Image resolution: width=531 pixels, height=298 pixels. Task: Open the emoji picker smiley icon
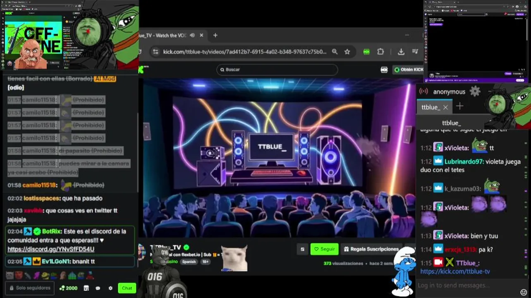(x=524, y=293)
